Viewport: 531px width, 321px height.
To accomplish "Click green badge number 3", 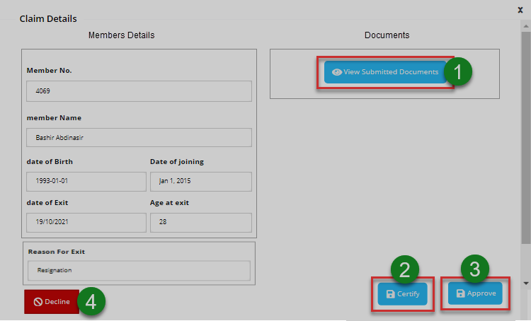I will 475,269.
